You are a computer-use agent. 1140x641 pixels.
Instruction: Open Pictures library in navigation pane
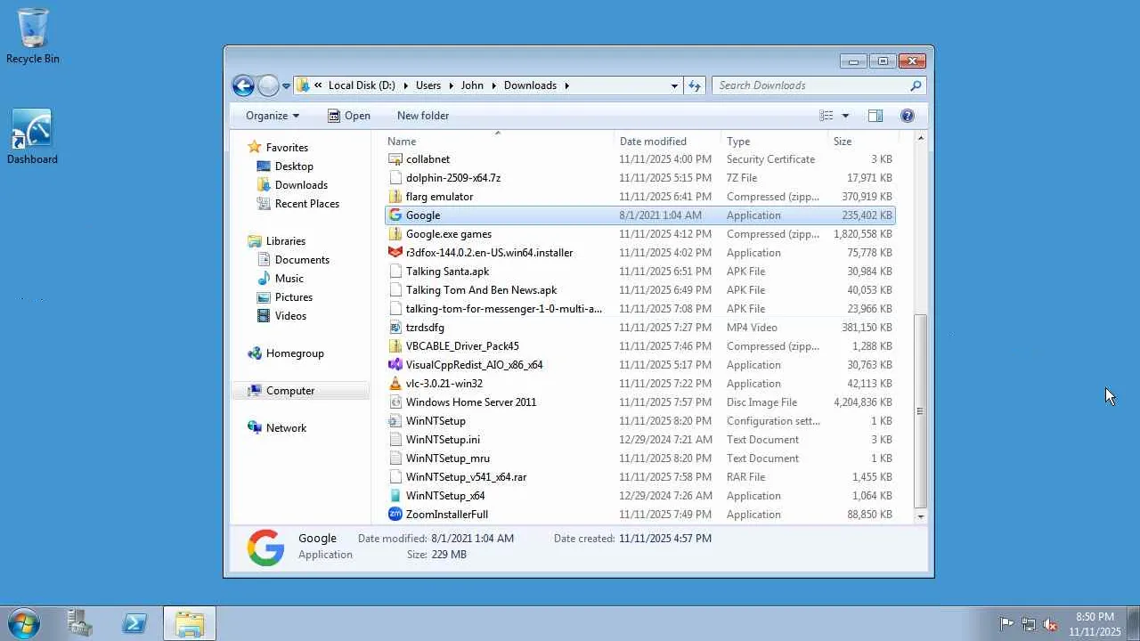point(294,297)
